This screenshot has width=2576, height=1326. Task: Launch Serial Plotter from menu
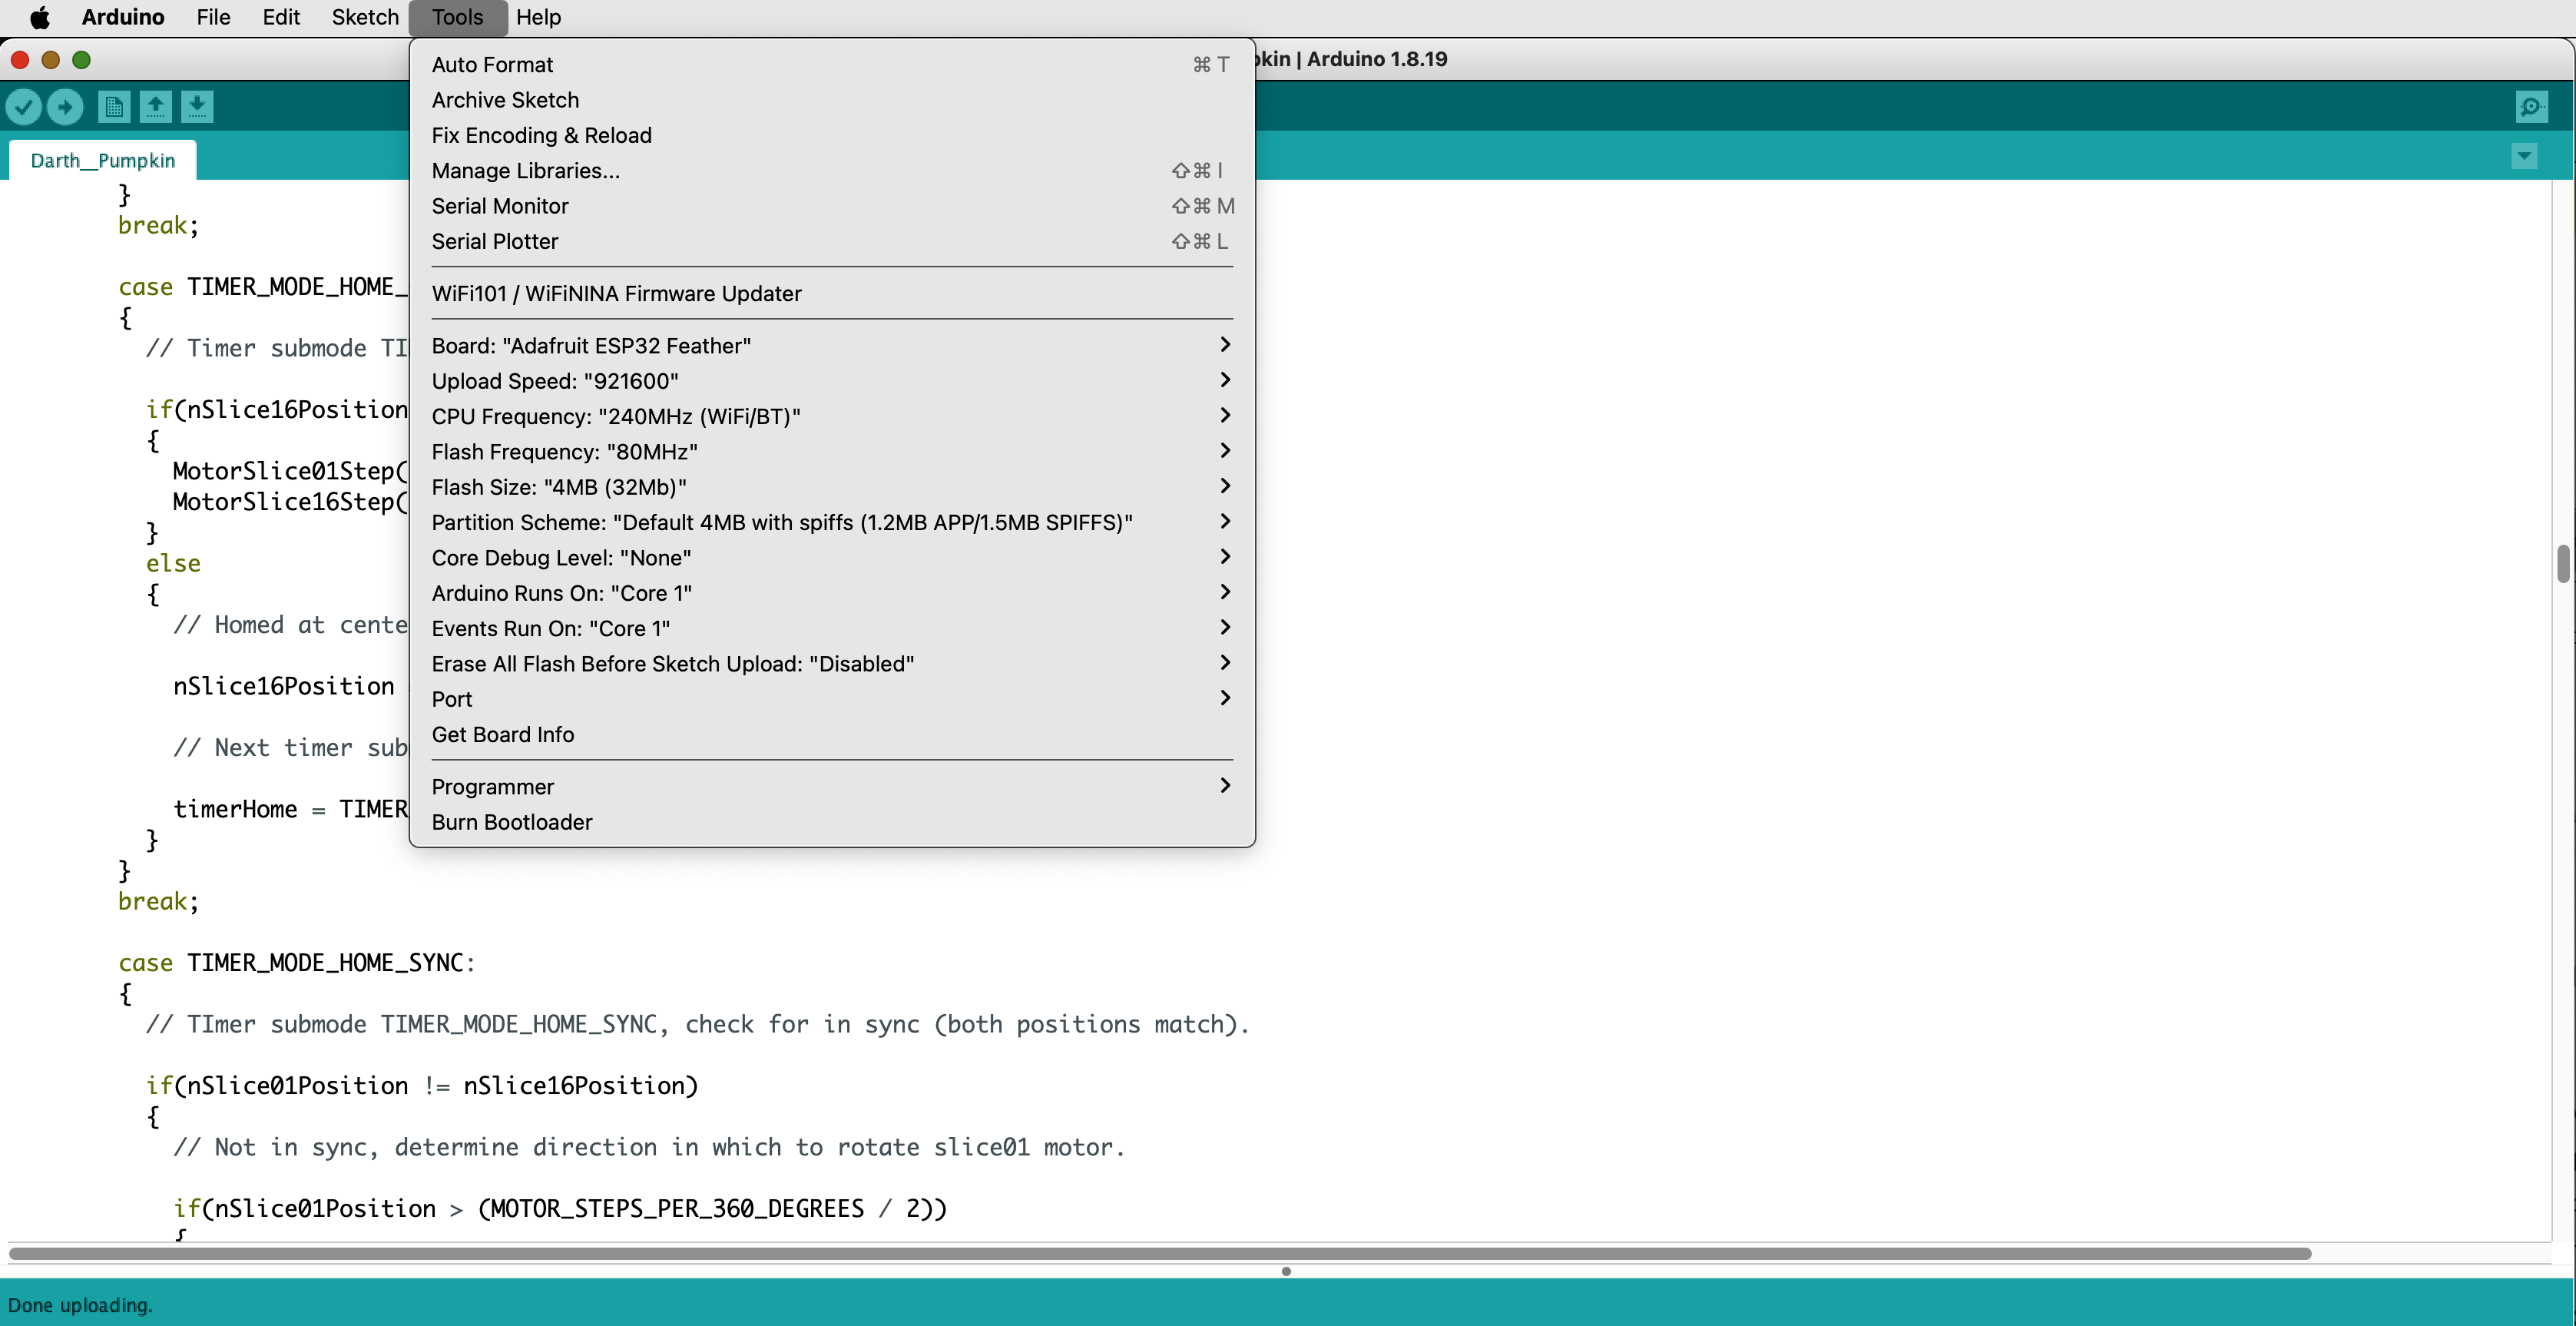coord(832,241)
